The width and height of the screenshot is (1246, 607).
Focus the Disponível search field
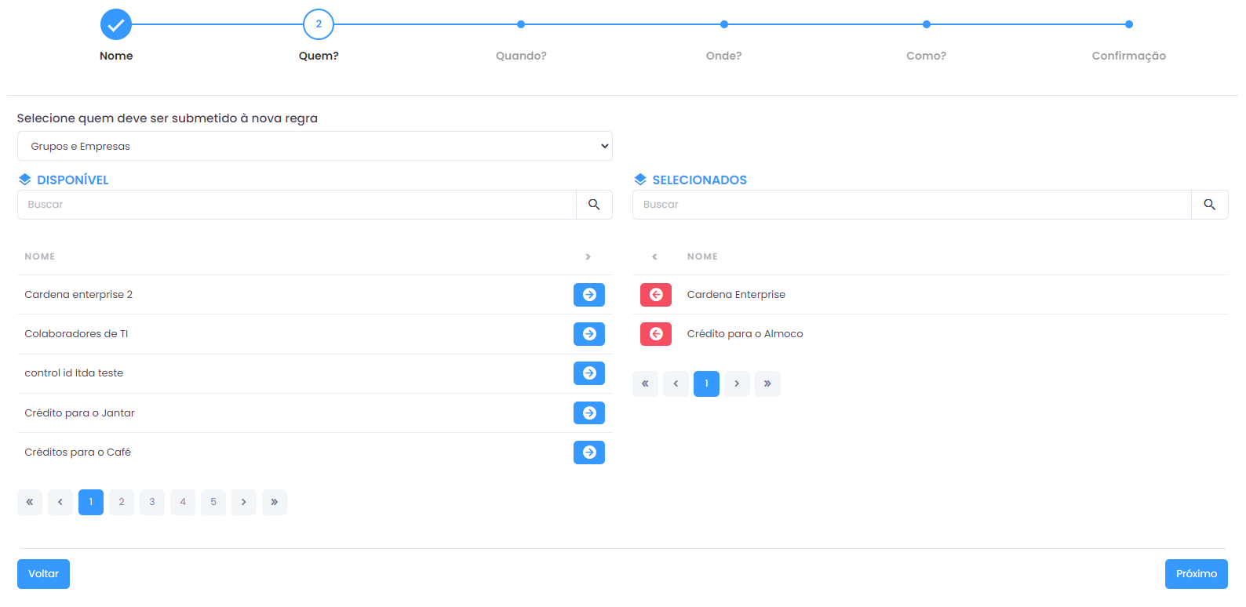click(297, 205)
